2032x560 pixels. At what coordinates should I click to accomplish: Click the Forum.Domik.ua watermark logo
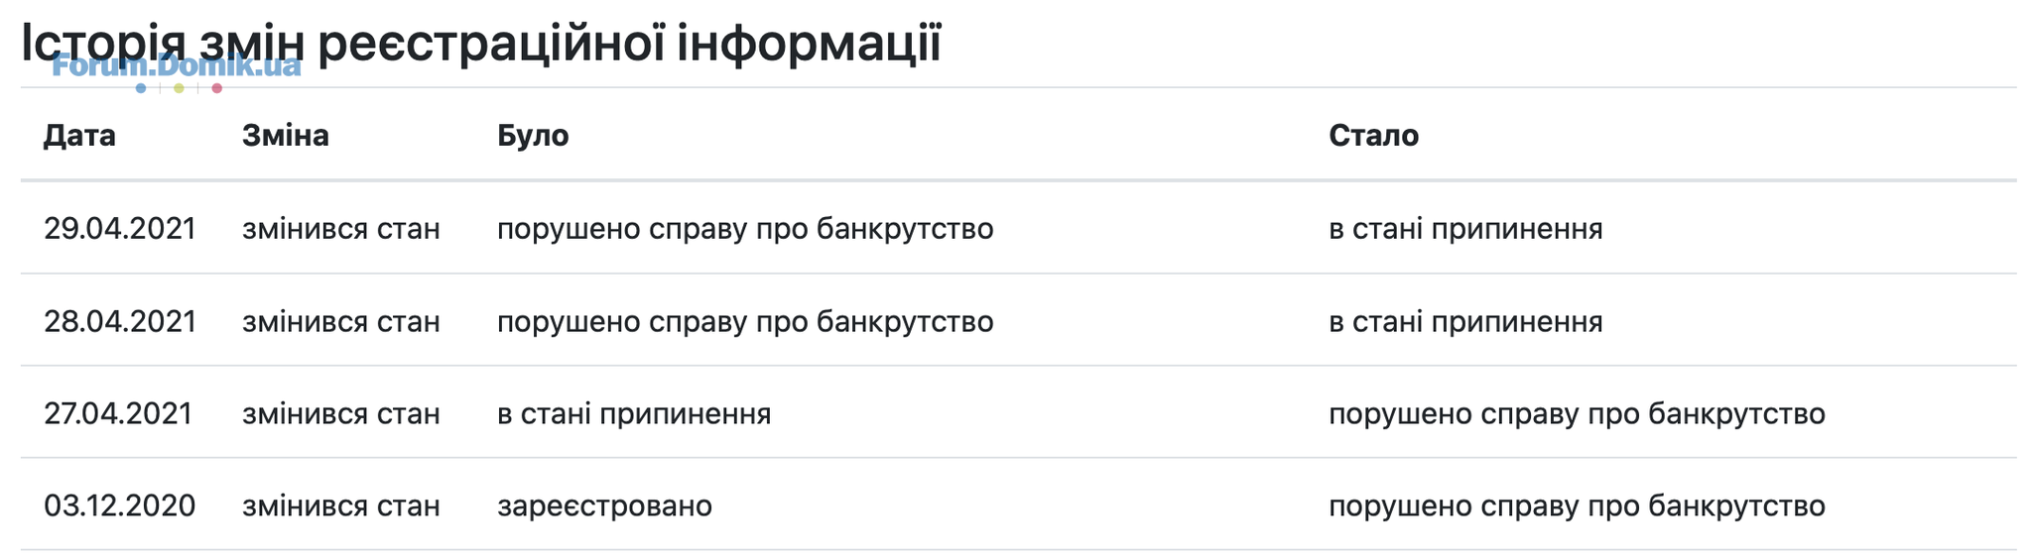coord(177,67)
